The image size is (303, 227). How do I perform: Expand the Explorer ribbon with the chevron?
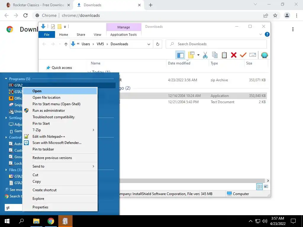260,34
